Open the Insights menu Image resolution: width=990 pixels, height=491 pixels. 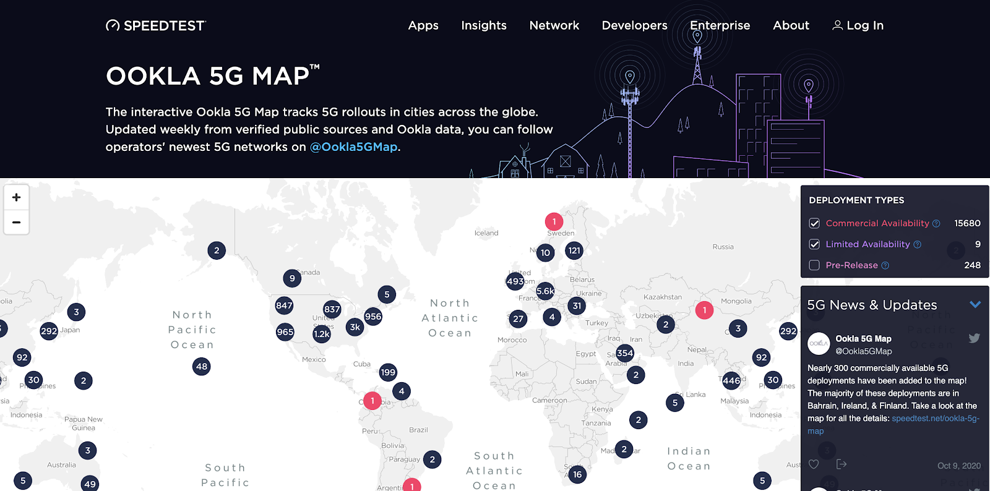484,25
